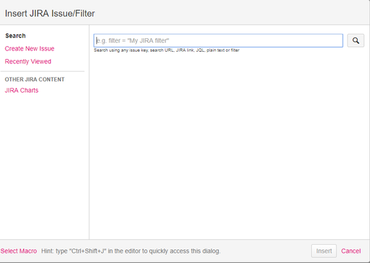Click the Insert button

(324, 251)
